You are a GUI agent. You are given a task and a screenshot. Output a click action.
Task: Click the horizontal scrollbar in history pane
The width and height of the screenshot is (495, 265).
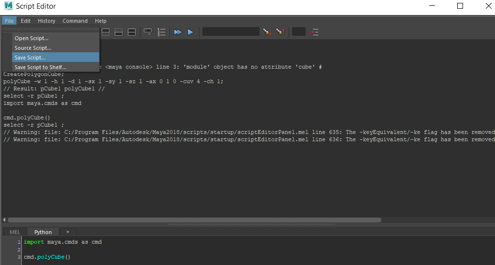tap(195, 220)
